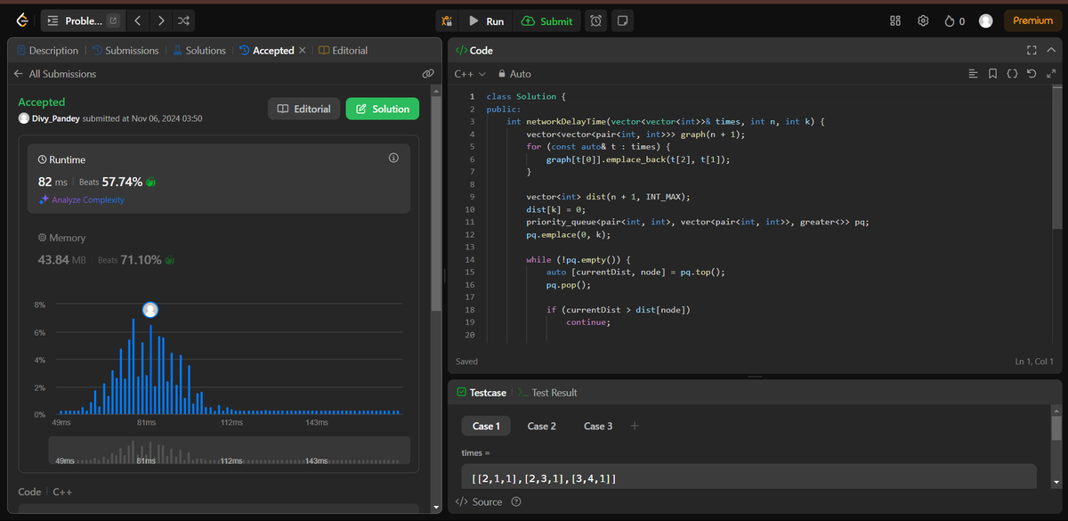The image size is (1068, 521).
Task: Toggle fullscreen mode for the Code panel
Action: point(1031,50)
